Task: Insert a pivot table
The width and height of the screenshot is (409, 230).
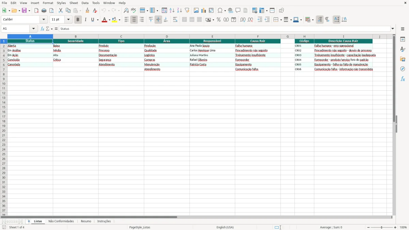Action: click(x=211, y=11)
